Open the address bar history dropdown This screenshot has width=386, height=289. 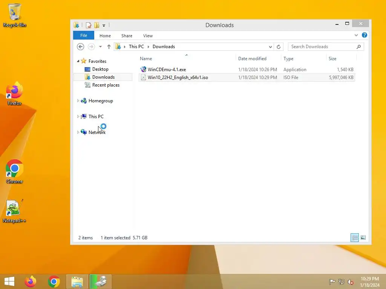(x=270, y=47)
